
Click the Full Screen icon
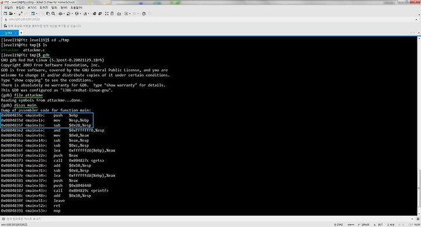pos(107,13)
